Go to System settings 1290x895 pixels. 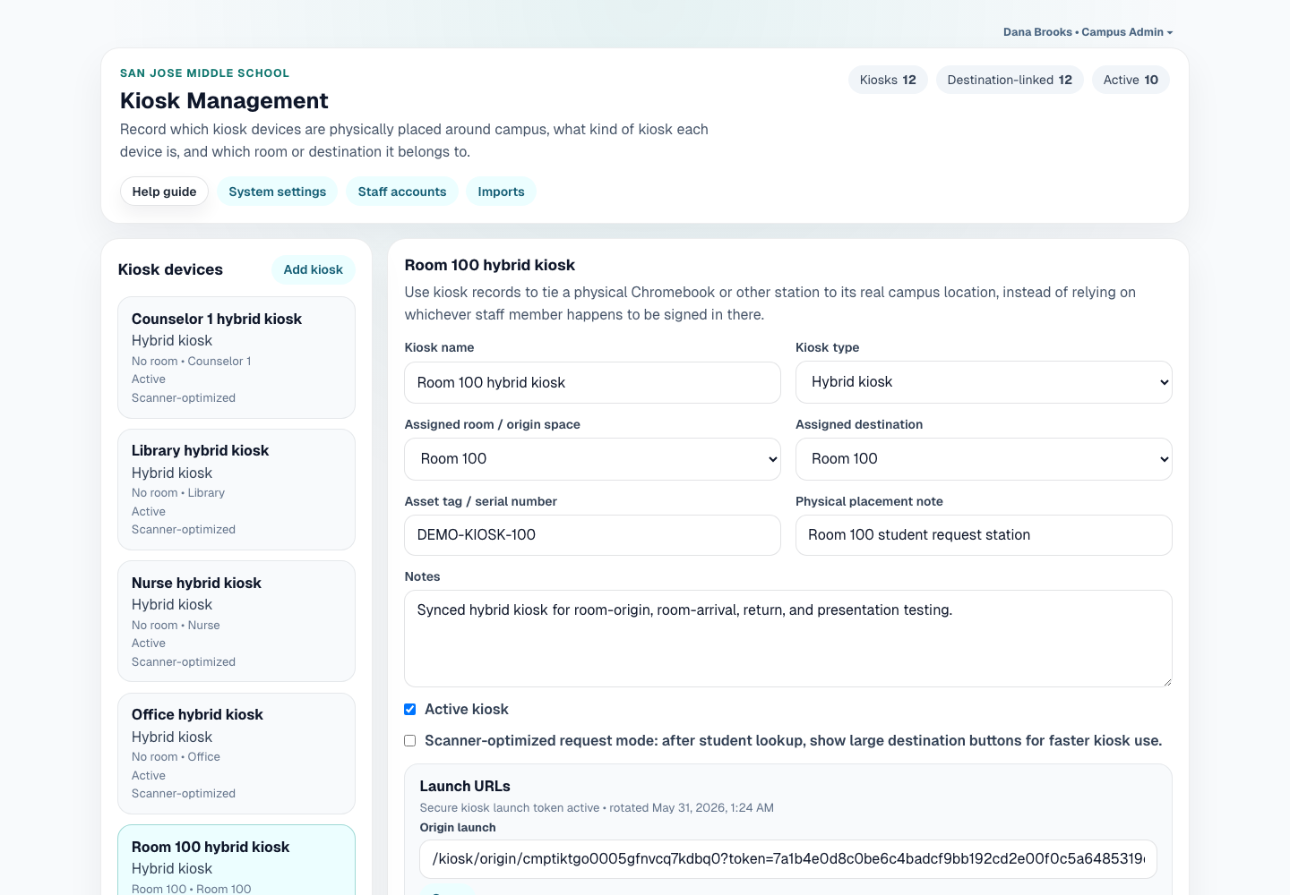pos(277,192)
